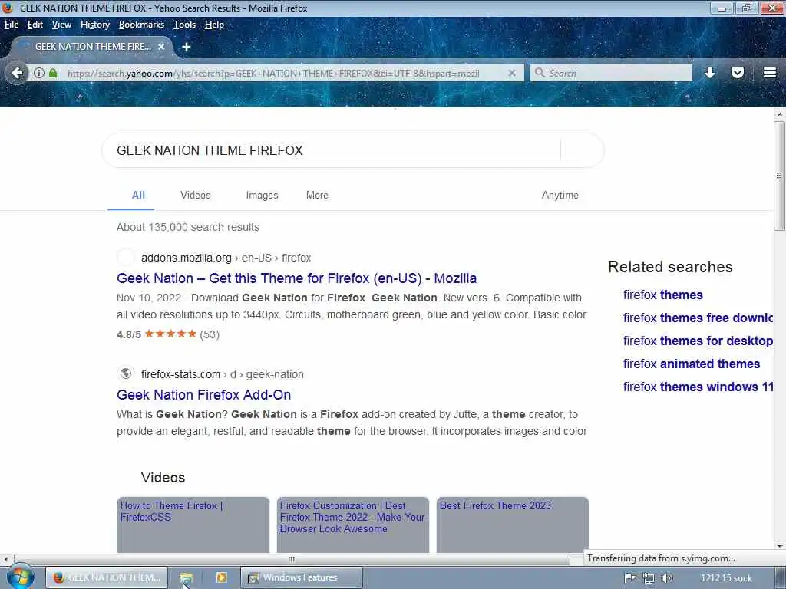The image size is (786, 589).
Task: Click the scroll up arrow of vertical scrollbar
Action: (779, 114)
